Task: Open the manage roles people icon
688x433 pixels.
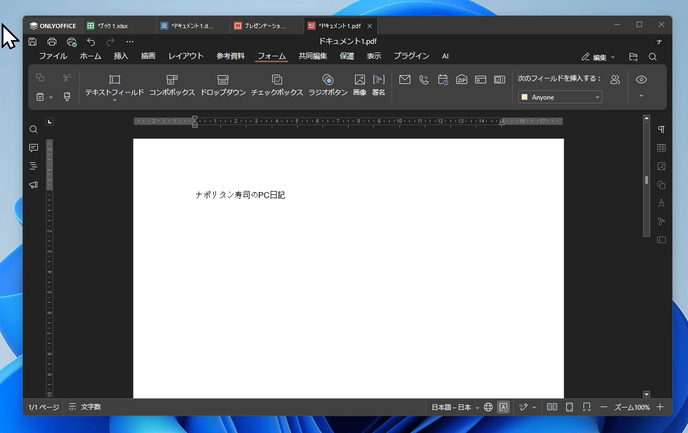Action: (615, 80)
